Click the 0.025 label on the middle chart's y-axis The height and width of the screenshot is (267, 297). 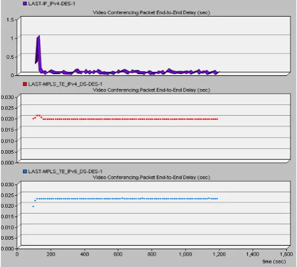tap(8, 108)
